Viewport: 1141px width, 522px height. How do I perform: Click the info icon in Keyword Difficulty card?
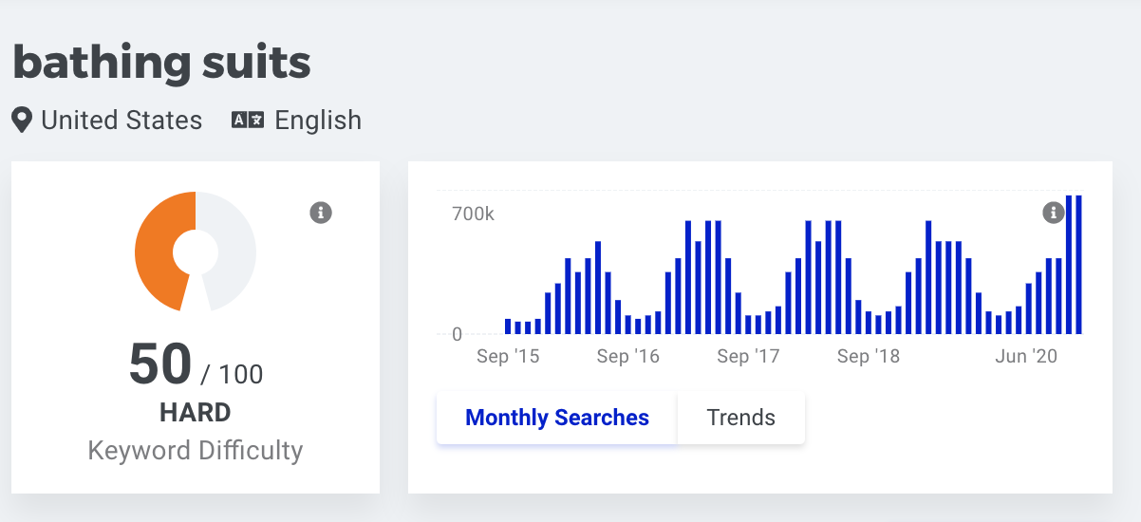point(321,213)
